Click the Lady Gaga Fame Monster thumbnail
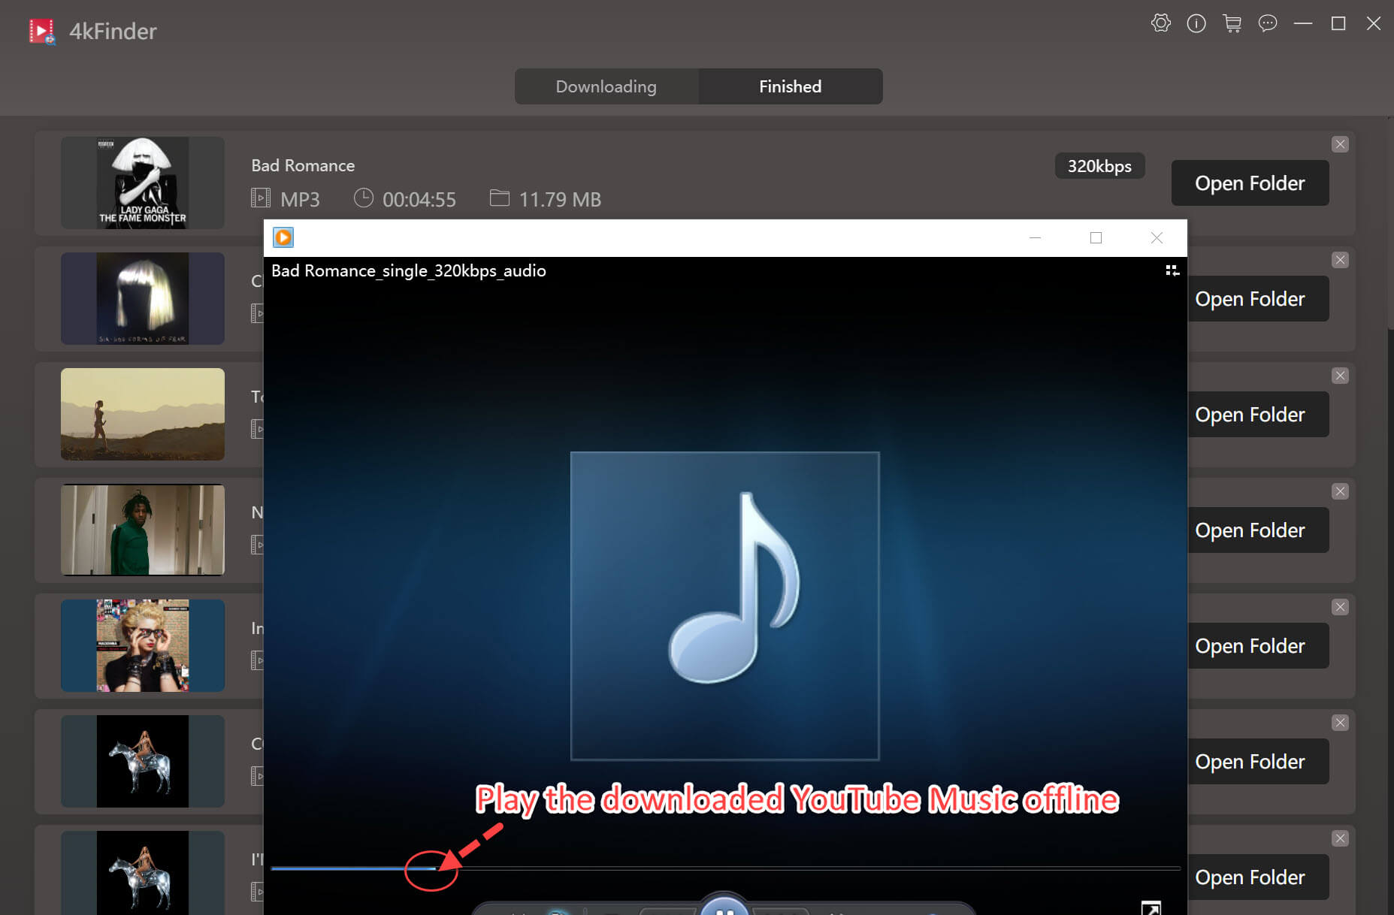 pos(142,183)
